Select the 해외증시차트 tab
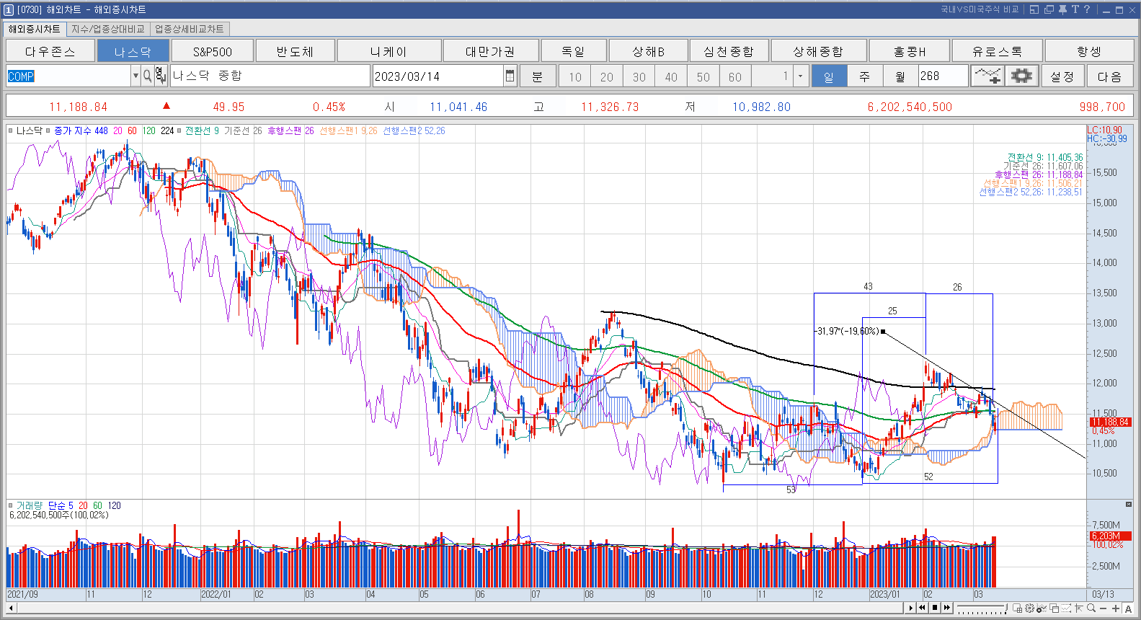The width and height of the screenshot is (1141, 620). [x=35, y=29]
